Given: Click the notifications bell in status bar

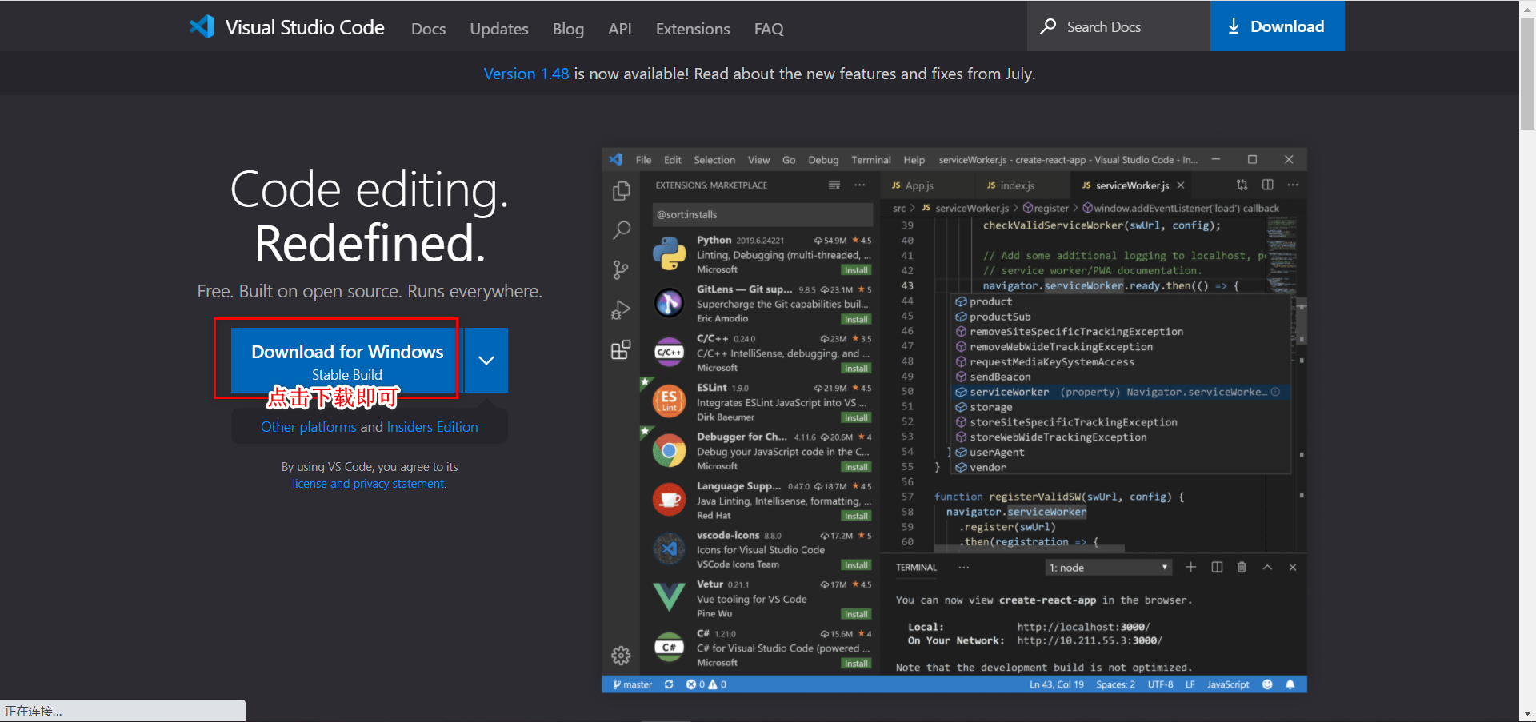Looking at the screenshot, I should pyautogui.click(x=1290, y=684).
